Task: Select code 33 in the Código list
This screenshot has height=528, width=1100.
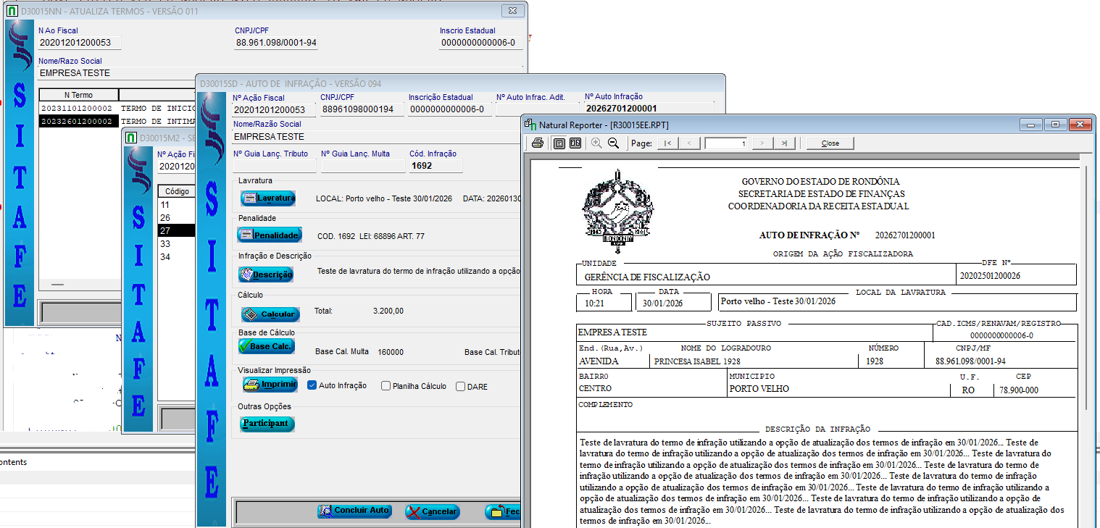Action: coord(166,244)
